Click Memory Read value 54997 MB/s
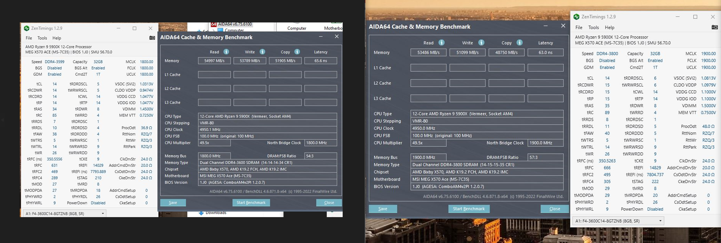The width and height of the screenshot is (721, 243). point(214,61)
